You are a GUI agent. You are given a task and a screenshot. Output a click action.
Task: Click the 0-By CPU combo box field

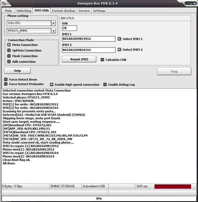29,23
